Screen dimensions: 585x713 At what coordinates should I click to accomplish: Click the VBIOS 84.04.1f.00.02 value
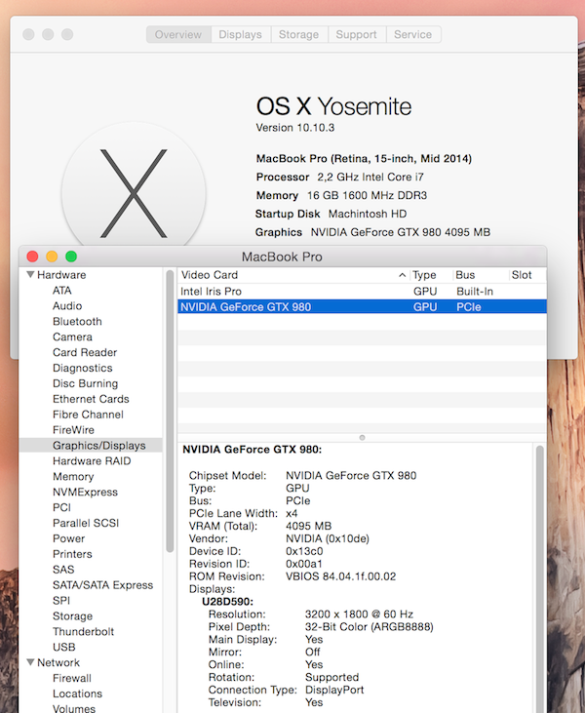(x=340, y=576)
